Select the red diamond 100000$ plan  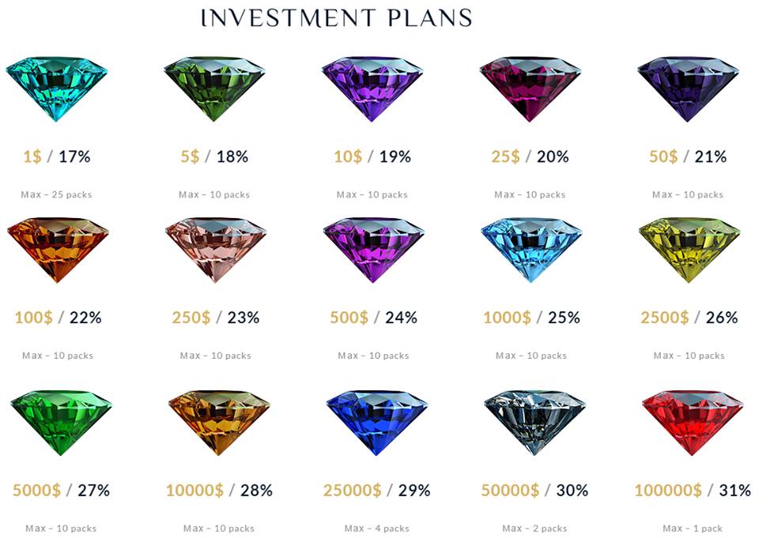[x=693, y=424]
